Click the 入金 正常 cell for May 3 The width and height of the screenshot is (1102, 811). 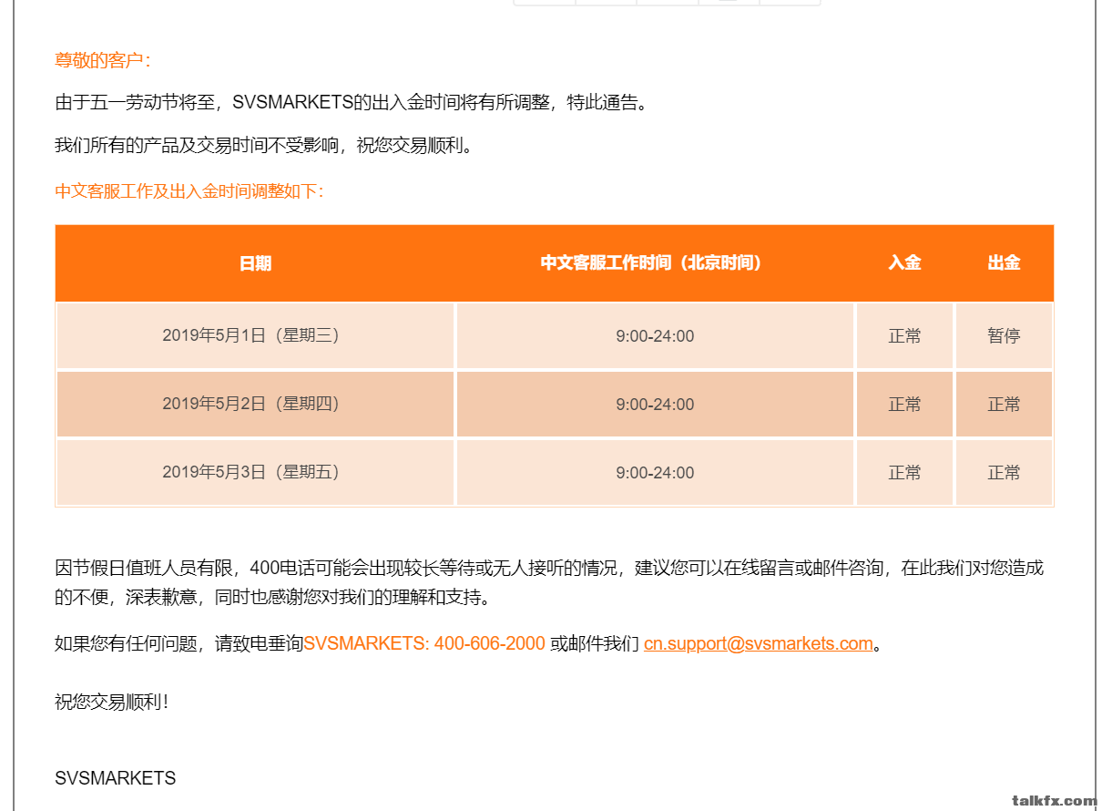[904, 473]
